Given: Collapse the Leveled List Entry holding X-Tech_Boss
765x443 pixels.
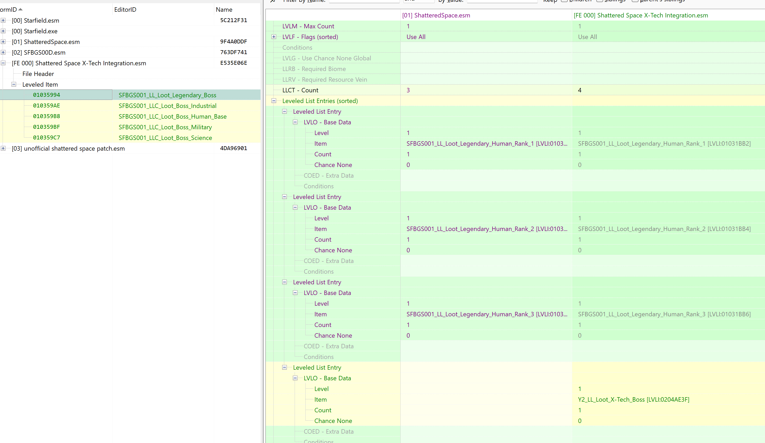Looking at the screenshot, I should tap(284, 368).
